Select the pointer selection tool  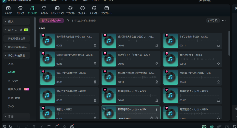[x=11, y=127]
